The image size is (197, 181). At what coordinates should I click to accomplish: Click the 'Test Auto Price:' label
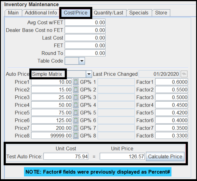coord(24,157)
